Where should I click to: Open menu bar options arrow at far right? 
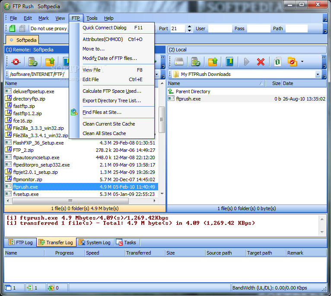325,19
